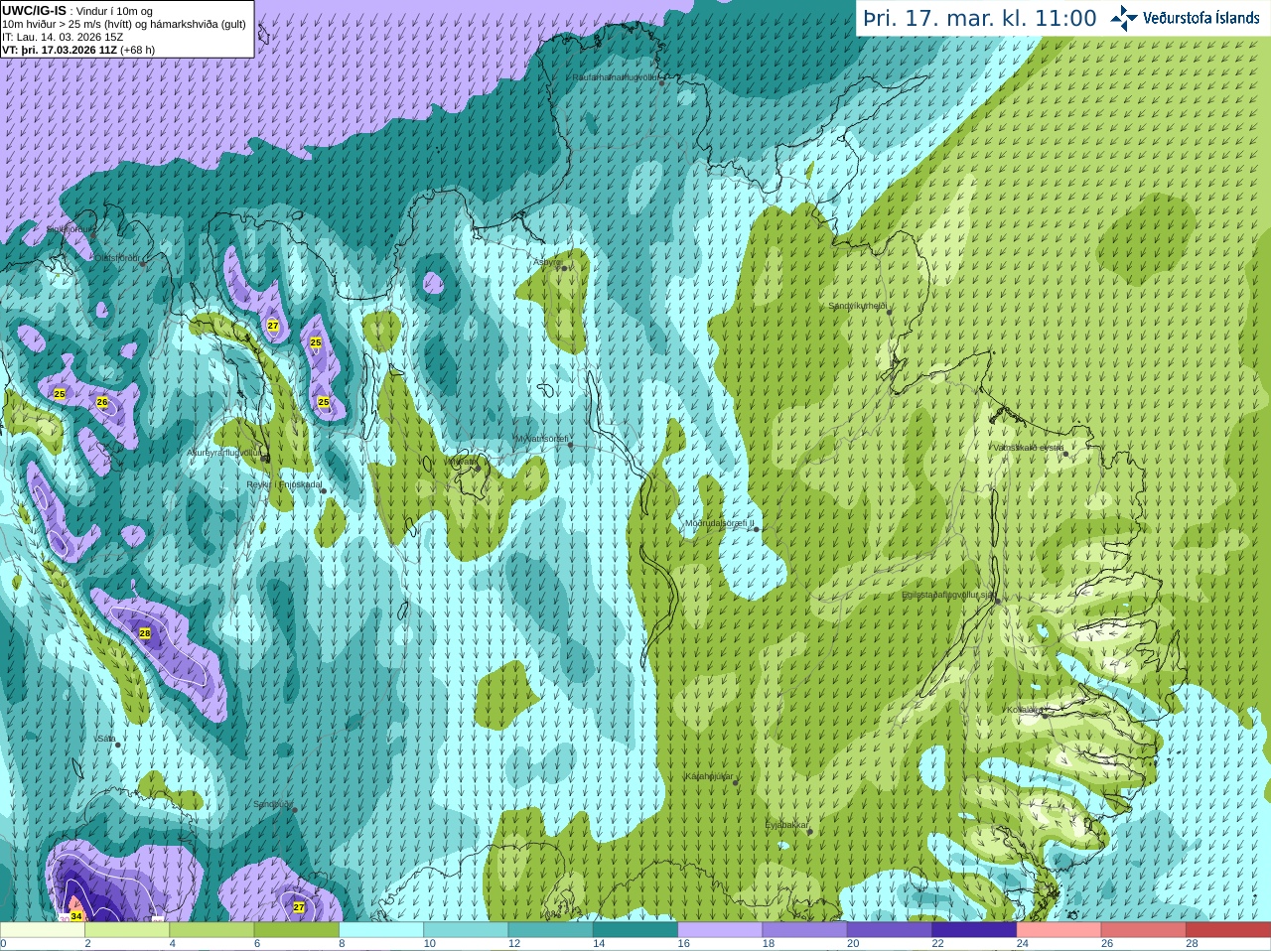Pick the 6–8 m/s legend swatch
The width and height of the screenshot is (1271, 951).
click(297, 930)
